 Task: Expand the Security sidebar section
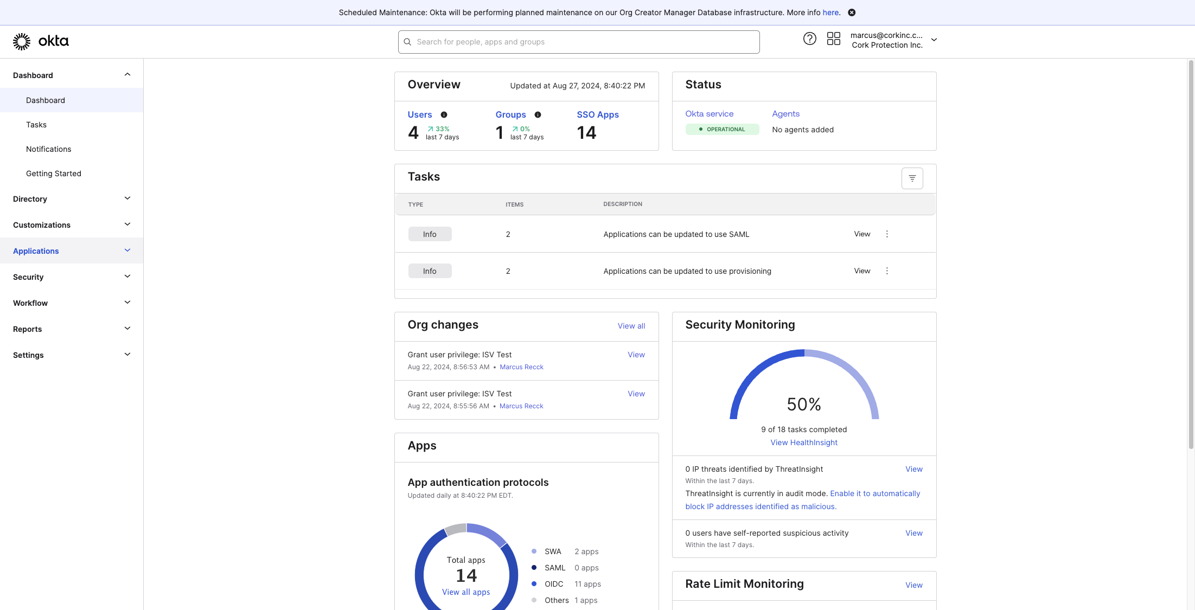tap(72, 277)
